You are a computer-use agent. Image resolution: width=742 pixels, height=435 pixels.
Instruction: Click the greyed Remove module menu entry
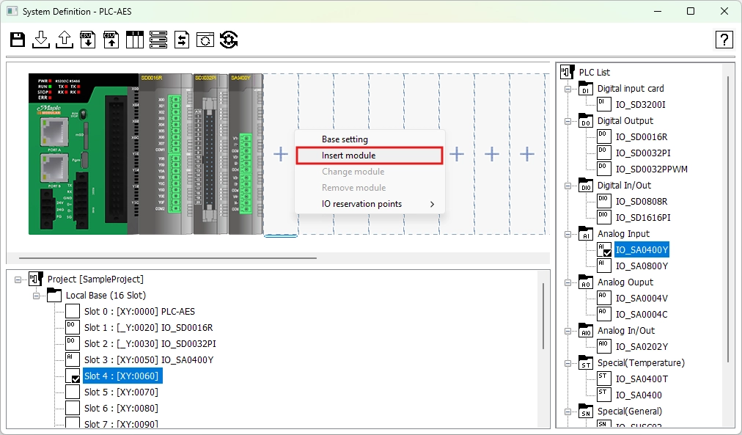point(370,188)
